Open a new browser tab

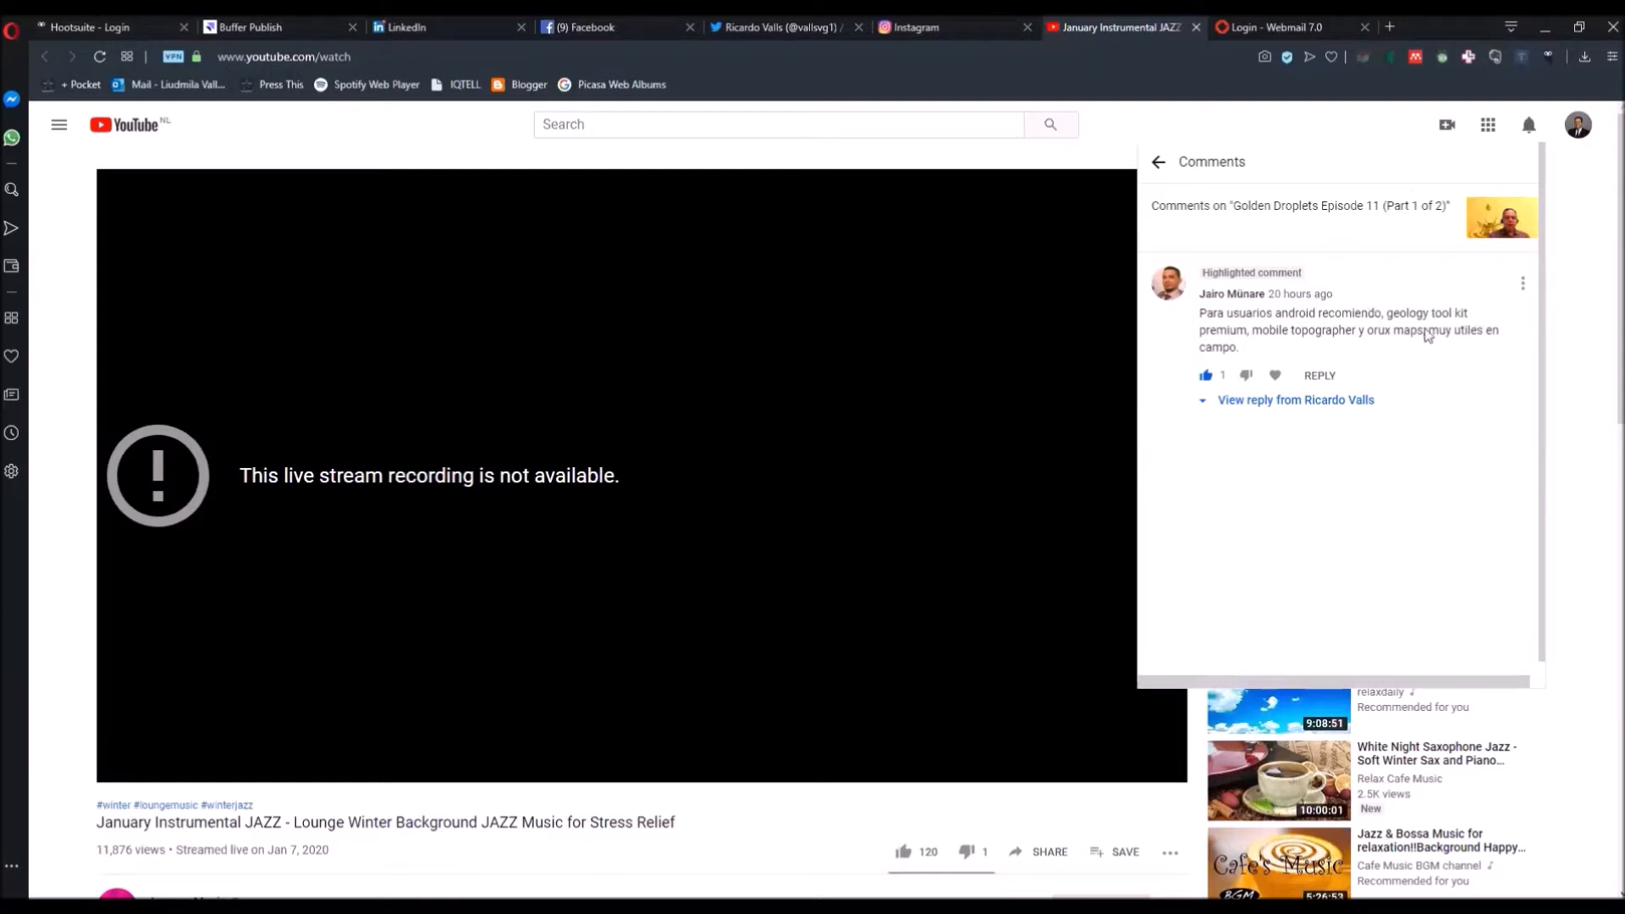(x=1390, y=27)
